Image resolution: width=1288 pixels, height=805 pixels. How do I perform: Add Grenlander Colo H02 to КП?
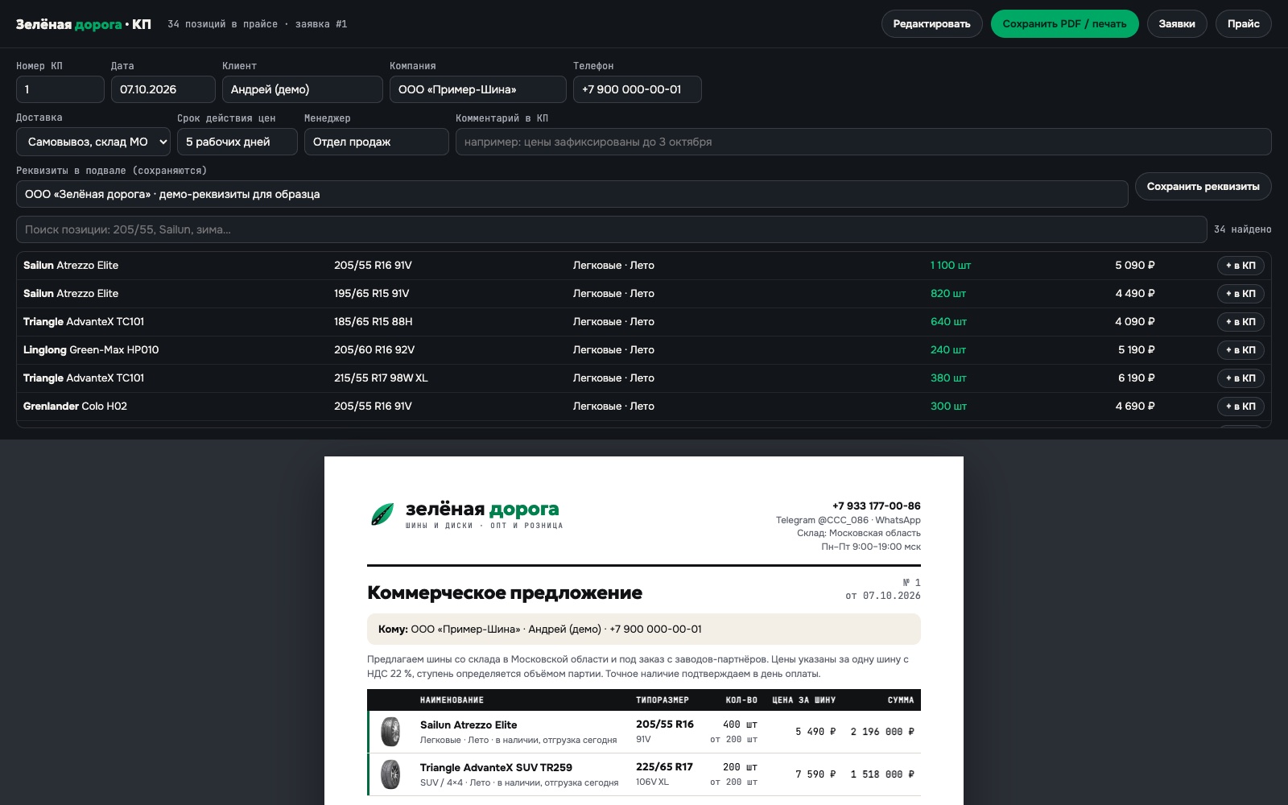click(1241, 407)
